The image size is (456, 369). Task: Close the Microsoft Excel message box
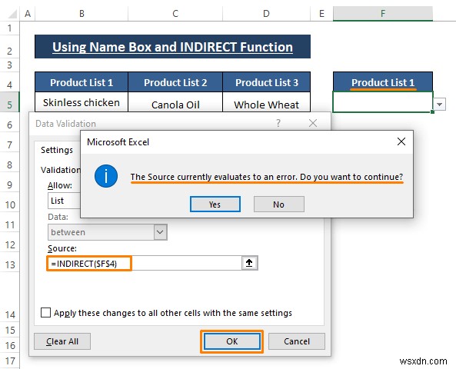point(401,141)
